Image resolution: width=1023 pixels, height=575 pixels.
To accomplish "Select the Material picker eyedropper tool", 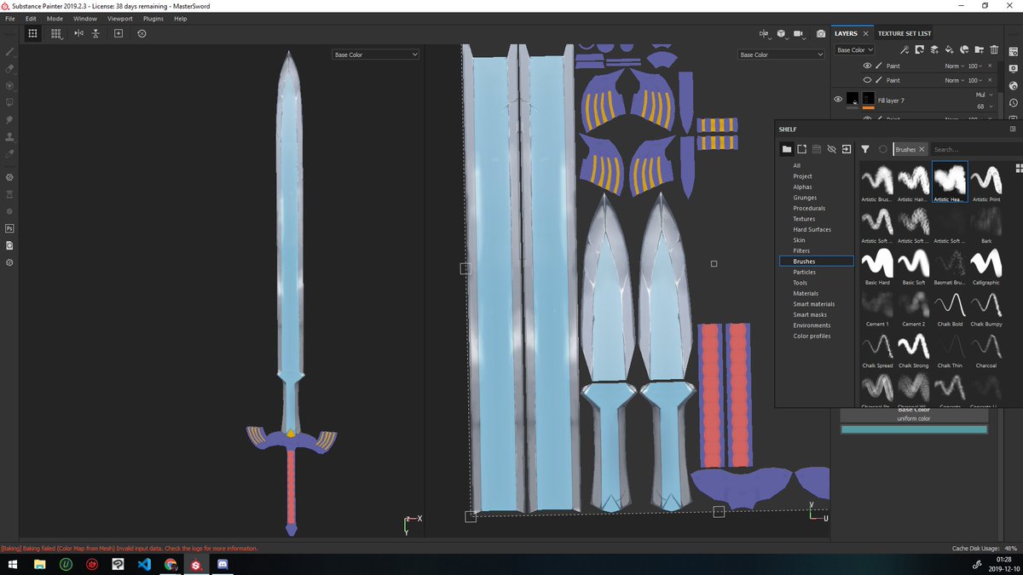I will 9,154.
